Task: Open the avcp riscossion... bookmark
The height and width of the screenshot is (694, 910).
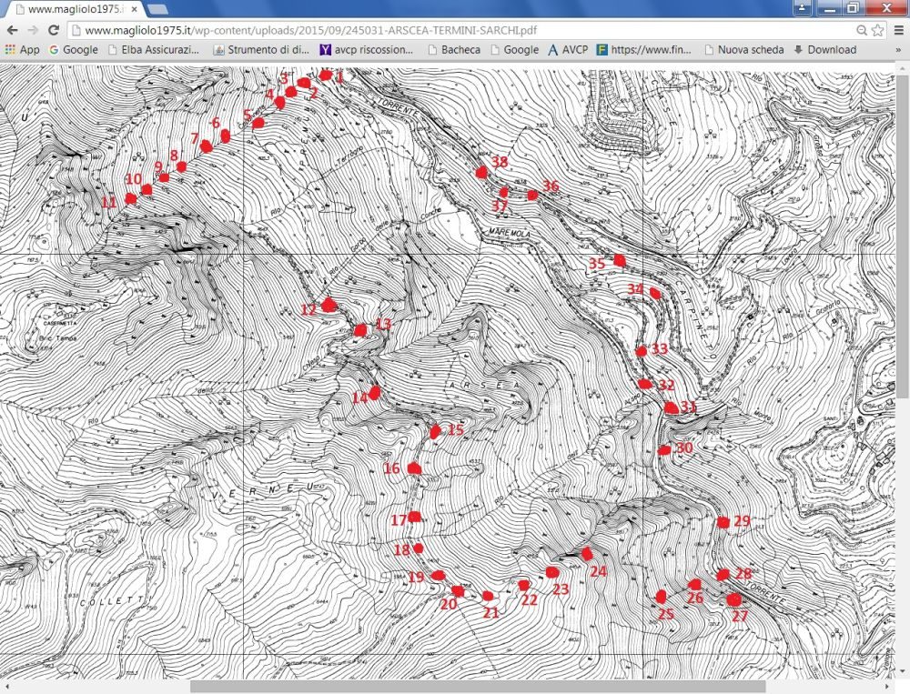Action: click(x=367, y=50)
